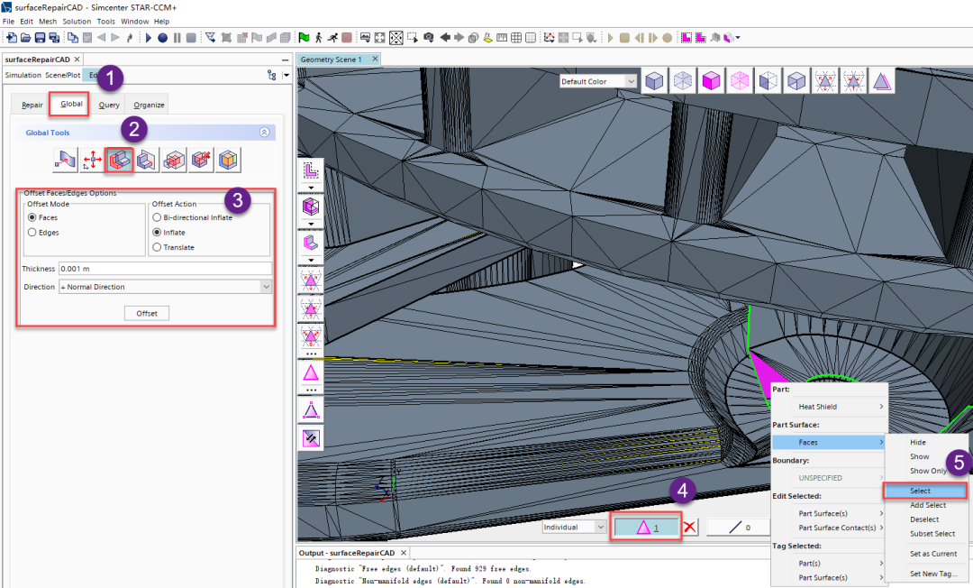The image size is (973, 588).
Task: Click the magenta triangle icon in left scene toolbar
Action: pos(311,373)
